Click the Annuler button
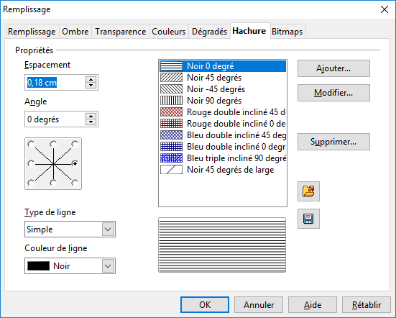Screen dimensions: 396x318 (259, 305)
